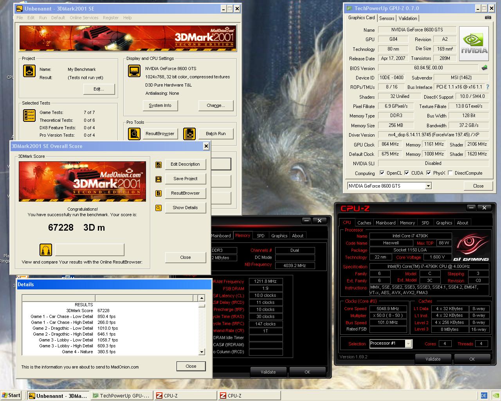Viewport: 501px width, 401px height.
Task: Click the Online ResultBrowser icon
Action: (x=46, y=249)
